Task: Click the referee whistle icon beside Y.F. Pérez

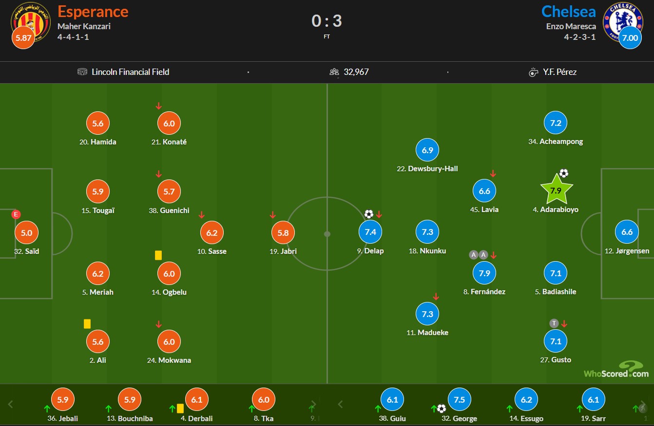Action: click(533, 72)
